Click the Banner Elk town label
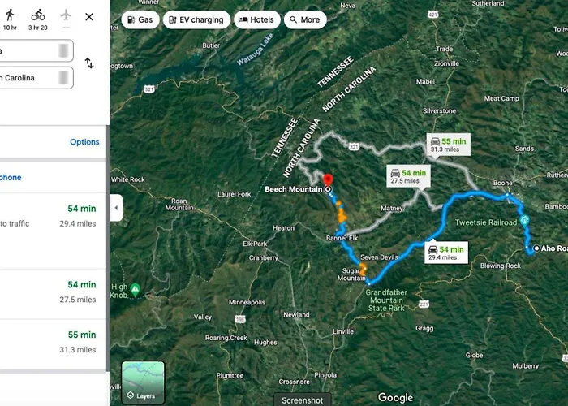The width and height of the screenshot is (568, 406). [342, 238]
